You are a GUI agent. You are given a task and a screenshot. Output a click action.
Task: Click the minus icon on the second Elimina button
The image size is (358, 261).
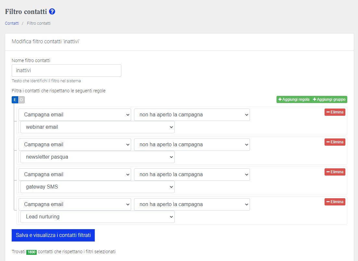(328, 142)
